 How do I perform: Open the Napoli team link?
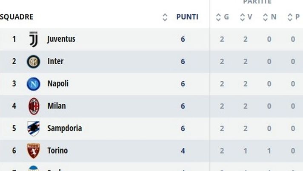58,84
